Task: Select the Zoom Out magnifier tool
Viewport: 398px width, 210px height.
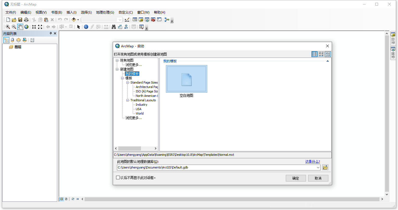Action: pyautogui.click(x=14, y=27)
